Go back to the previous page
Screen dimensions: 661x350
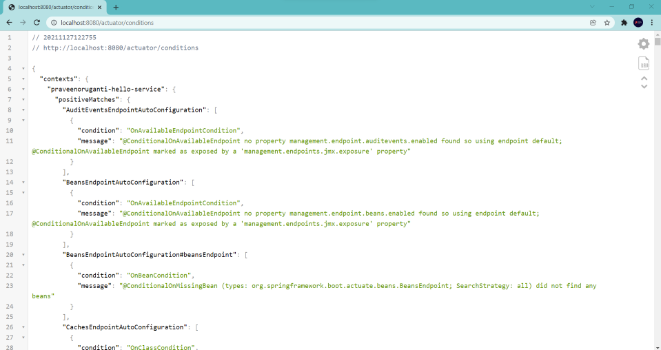(9, 23)
